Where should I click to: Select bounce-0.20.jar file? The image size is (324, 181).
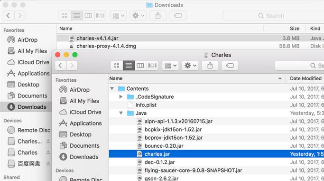[216, 146]
